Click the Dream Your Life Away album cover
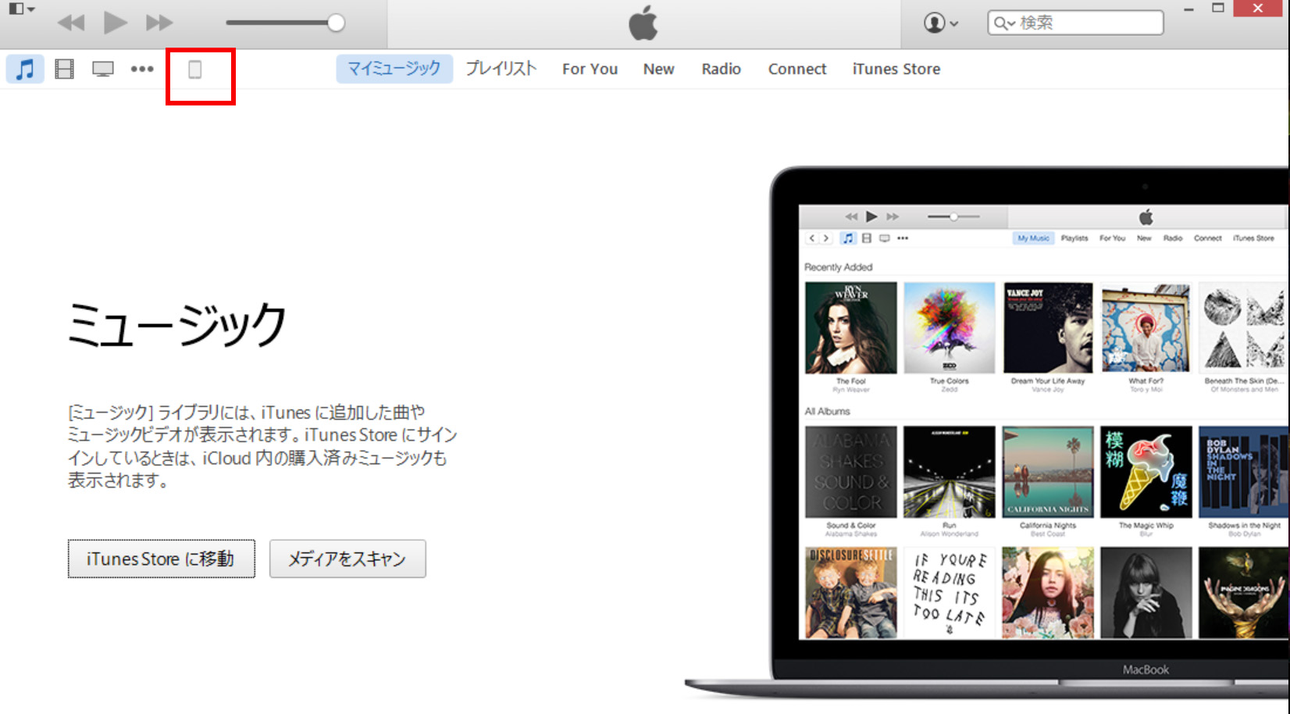 (1048, 328)
